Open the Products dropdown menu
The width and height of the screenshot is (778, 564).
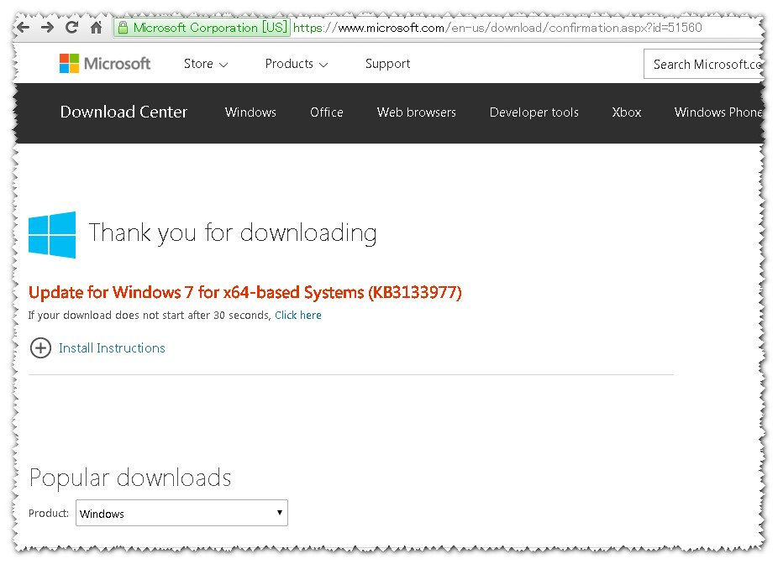pyautogui.click(x=297, y=64)
